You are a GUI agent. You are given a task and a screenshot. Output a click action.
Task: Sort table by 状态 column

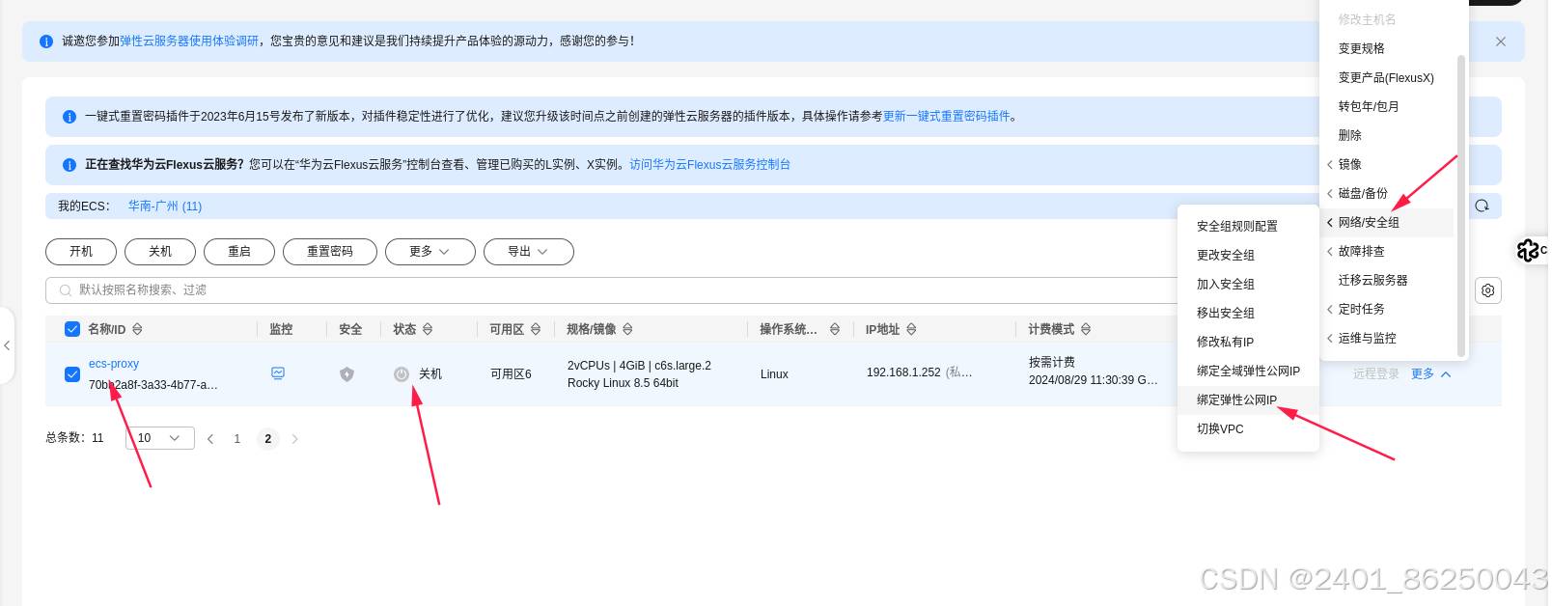(428, 329)
